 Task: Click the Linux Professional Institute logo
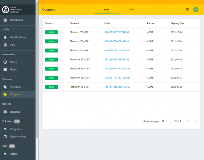point(5,10)
